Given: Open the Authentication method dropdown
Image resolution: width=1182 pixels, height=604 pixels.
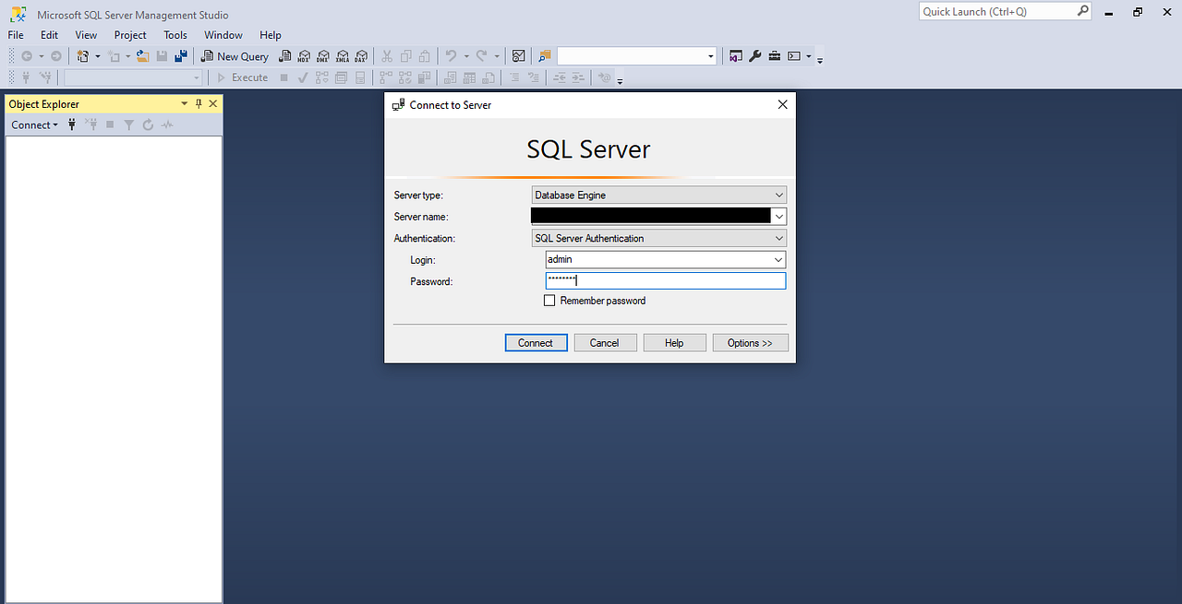Looking at the screenshot, I should [x=778, y=238].
